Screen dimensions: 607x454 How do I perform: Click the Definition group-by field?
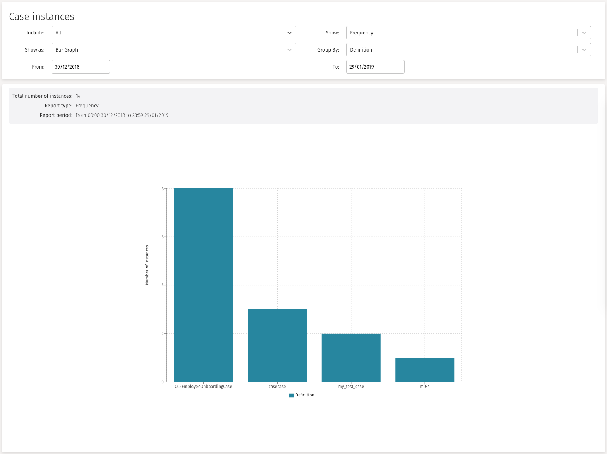click(x=461, y=50)
